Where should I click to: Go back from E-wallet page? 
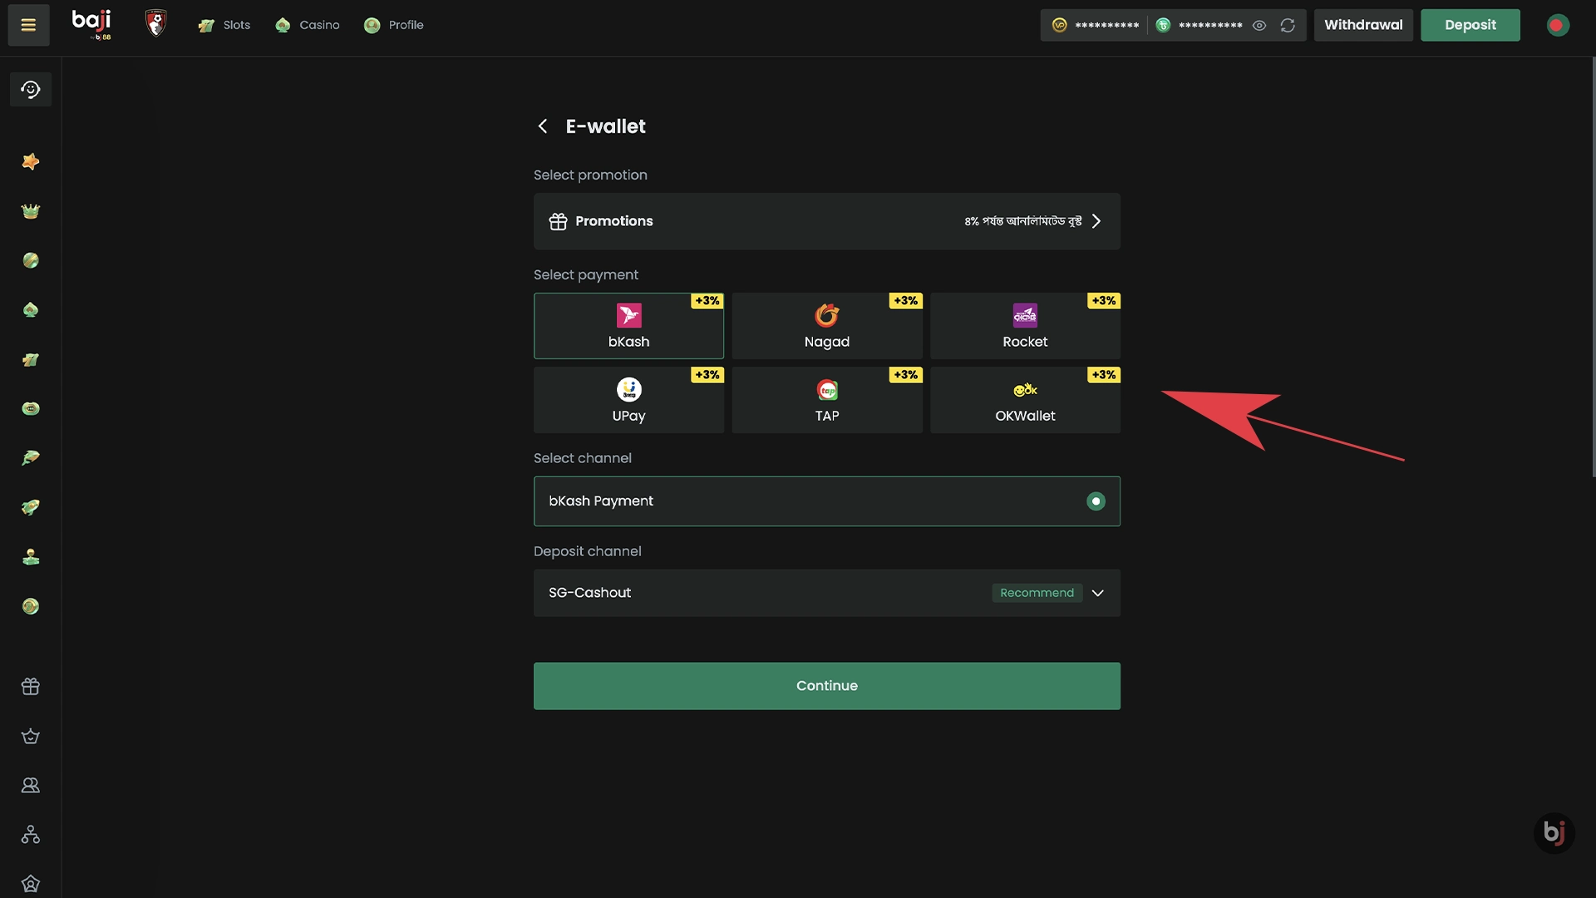pyautogui.click(x=543, y=126)
